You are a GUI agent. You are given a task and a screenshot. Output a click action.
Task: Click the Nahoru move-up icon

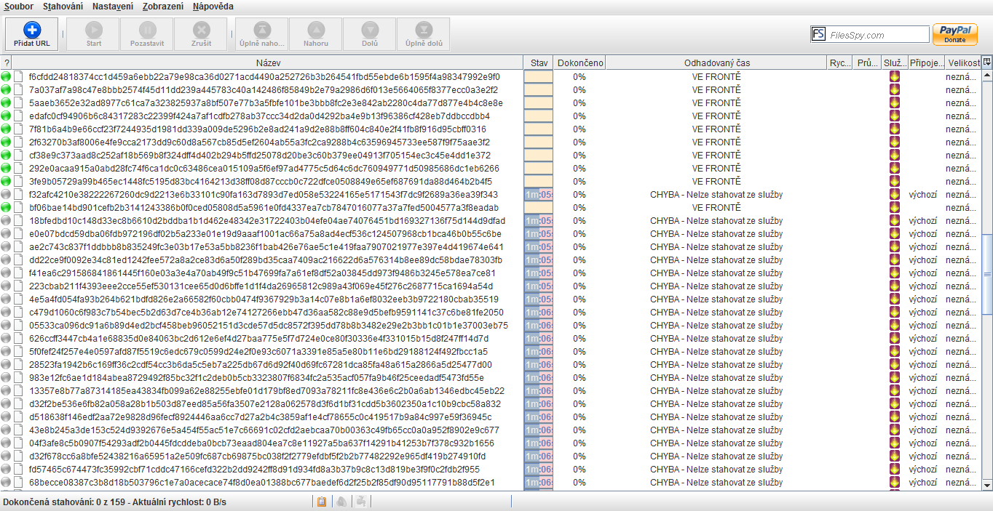click(x=316, y=30)
